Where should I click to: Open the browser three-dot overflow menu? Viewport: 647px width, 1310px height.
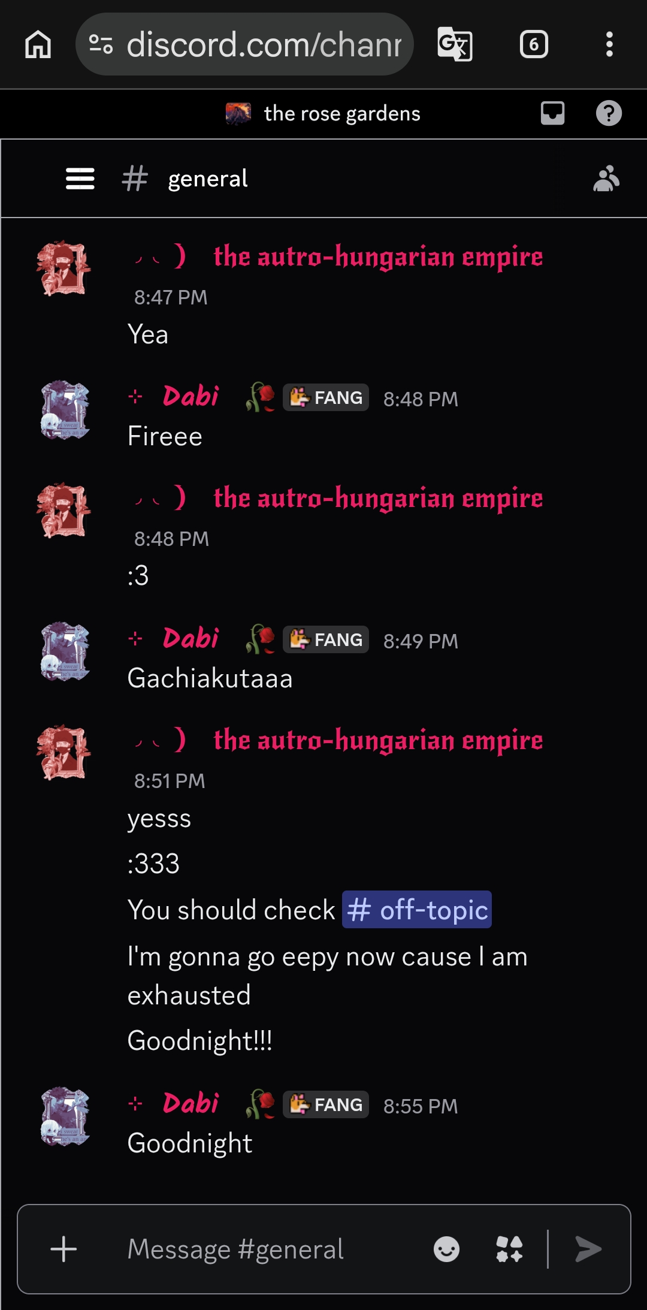pos(609,44)
